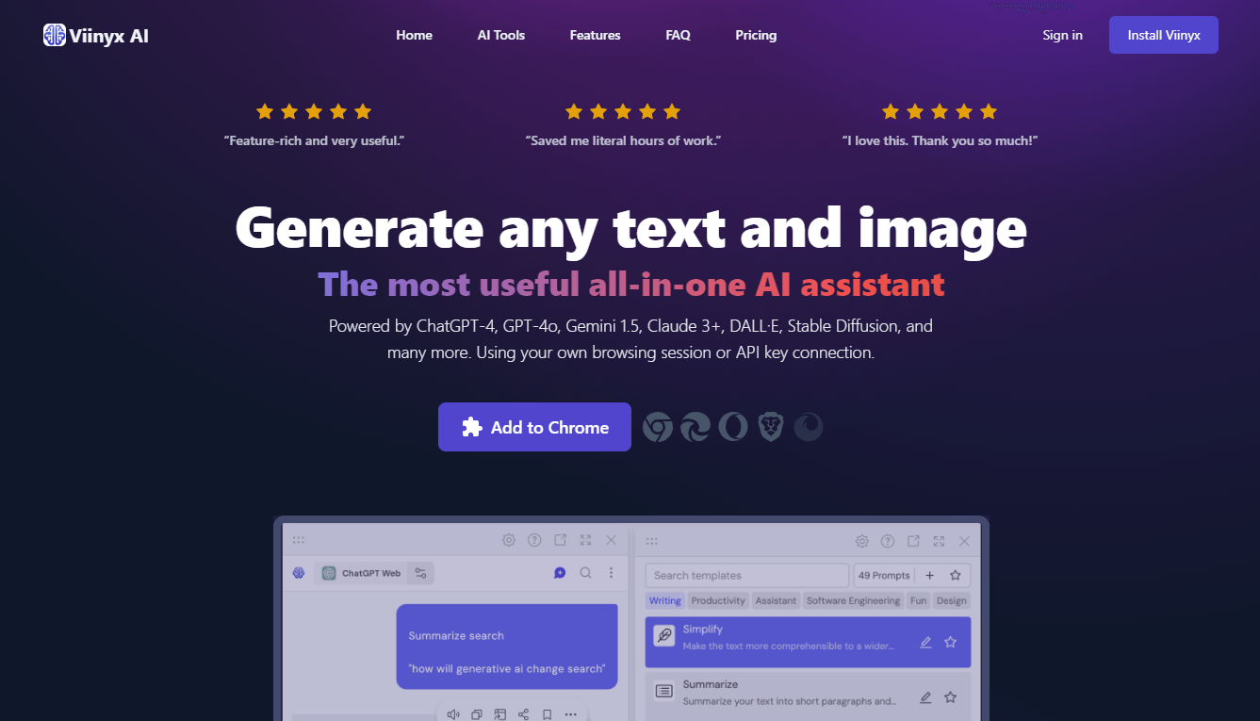Viewport: 1260px width, 721px height.
Task: Select the Writing category tab
Action: pyautogui.click(x=665, y=600)
